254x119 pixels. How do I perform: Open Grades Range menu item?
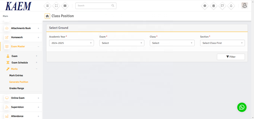click(x=17, y=88)
